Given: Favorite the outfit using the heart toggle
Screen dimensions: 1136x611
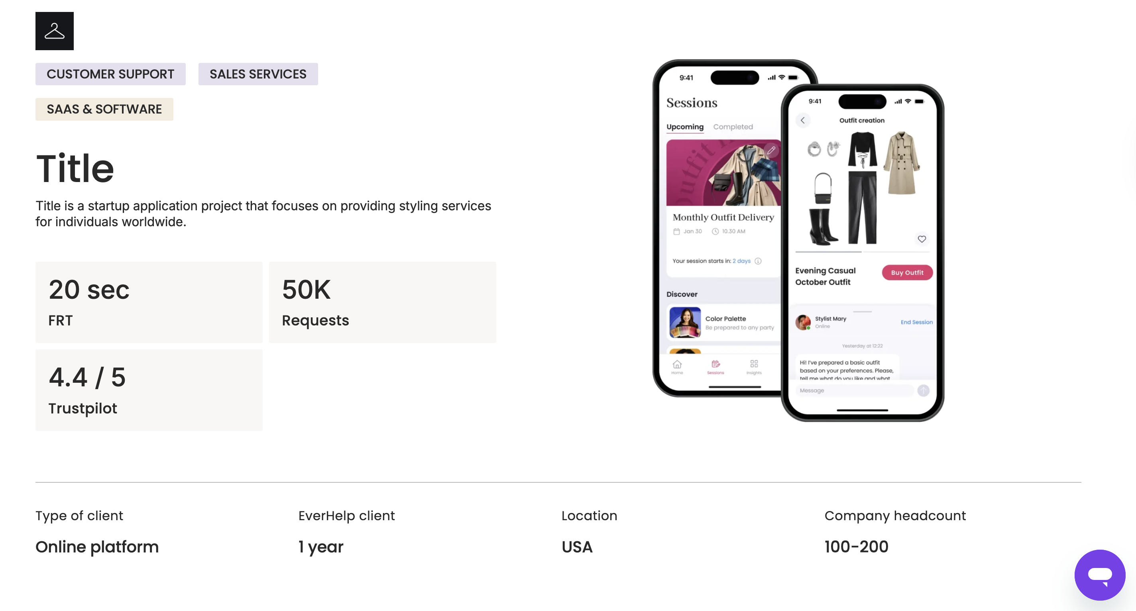Looking at the screenshot, I should [923, 239].
